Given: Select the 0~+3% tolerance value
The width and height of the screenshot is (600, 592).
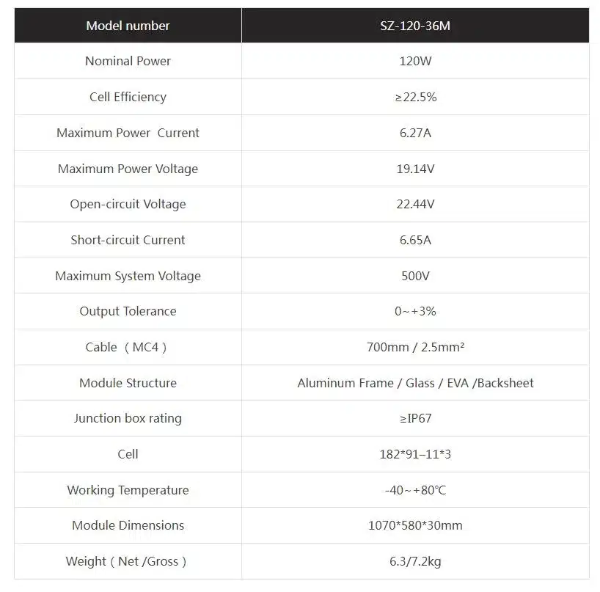Looking at the screenshot, I should point(415,311).
